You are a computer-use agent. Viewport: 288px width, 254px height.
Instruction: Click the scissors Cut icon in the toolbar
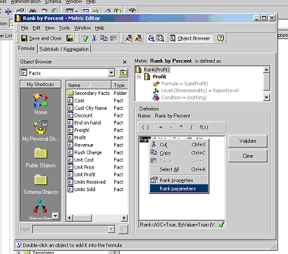[94, 38]
